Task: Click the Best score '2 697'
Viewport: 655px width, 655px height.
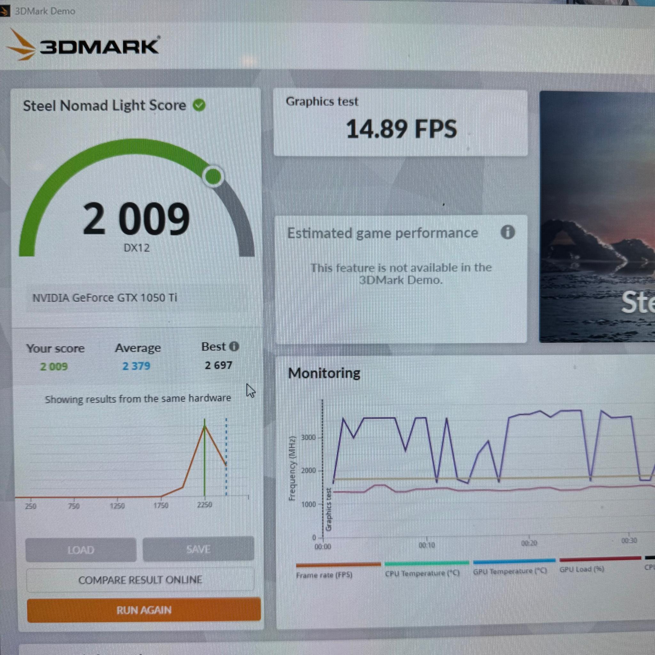Action: 218,365
